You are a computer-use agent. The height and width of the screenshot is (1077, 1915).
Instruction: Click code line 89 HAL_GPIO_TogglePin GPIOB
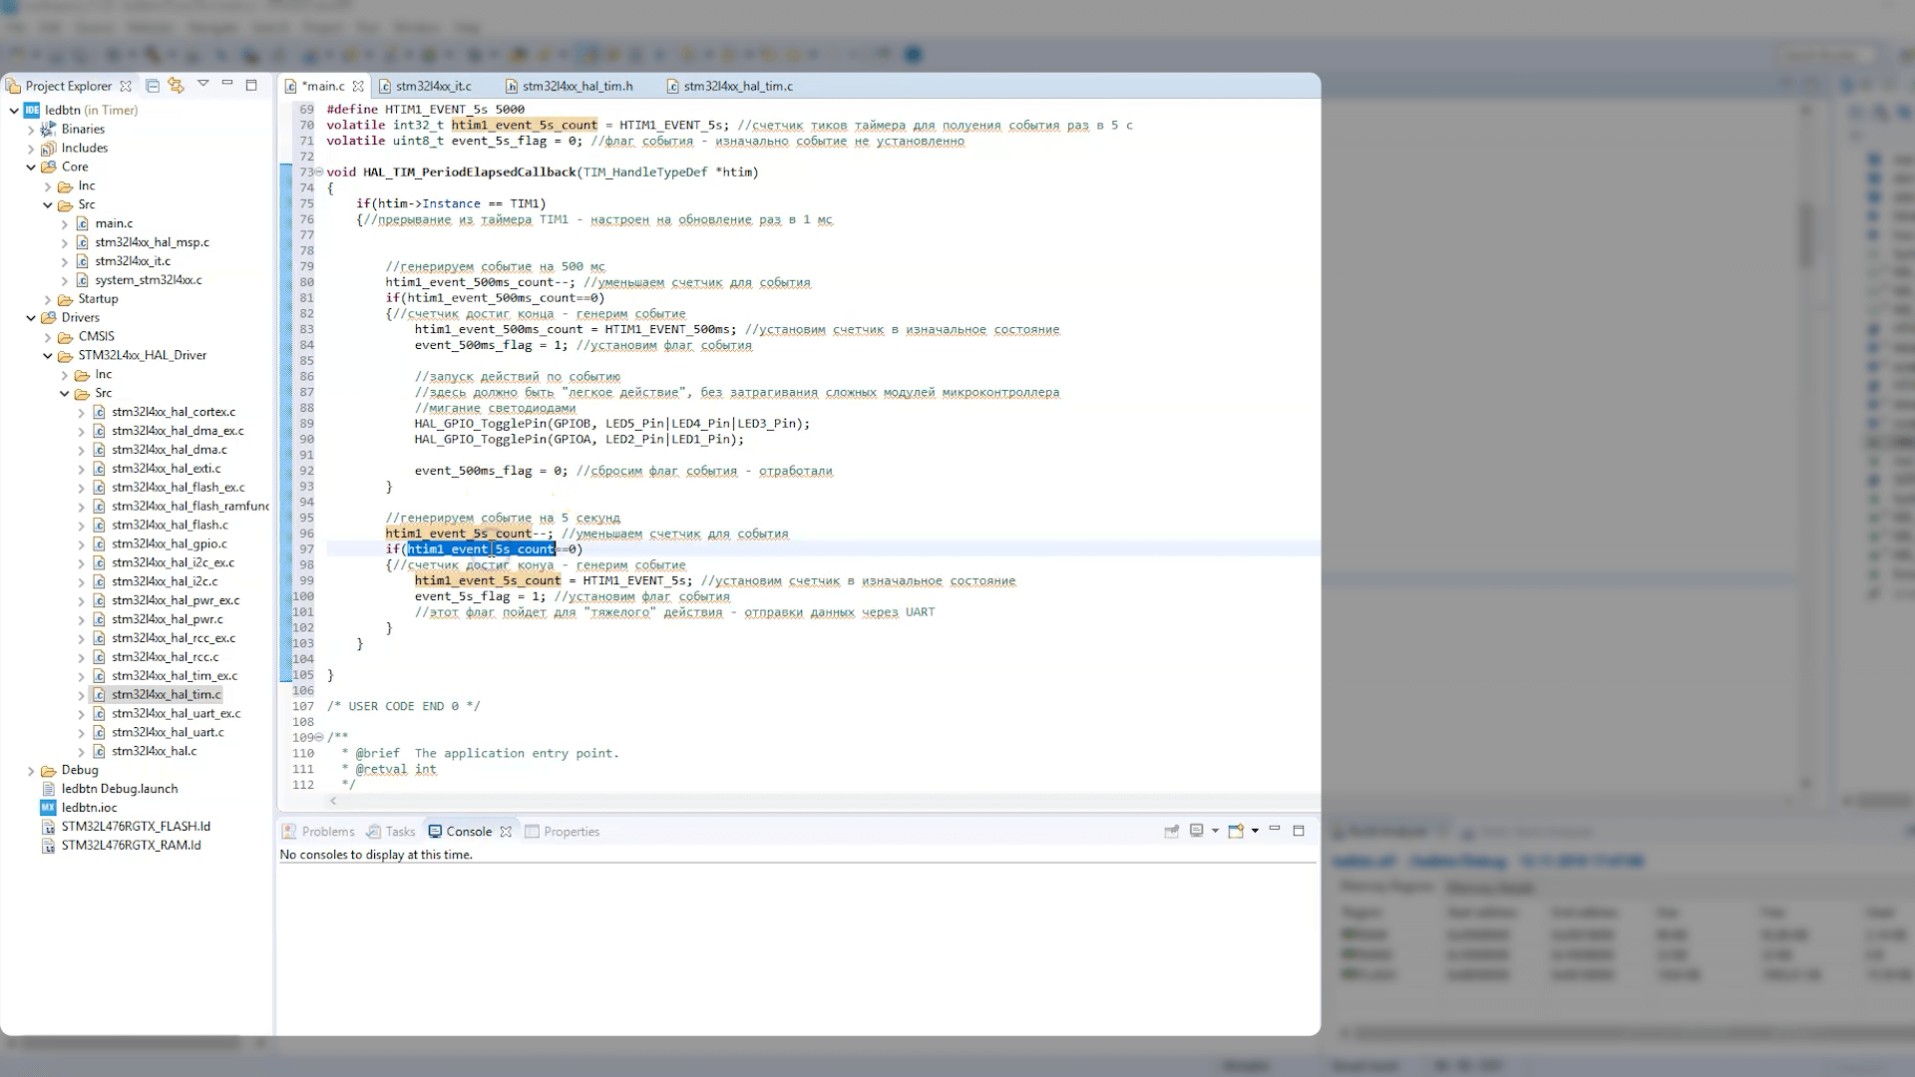tap(612, 424)
